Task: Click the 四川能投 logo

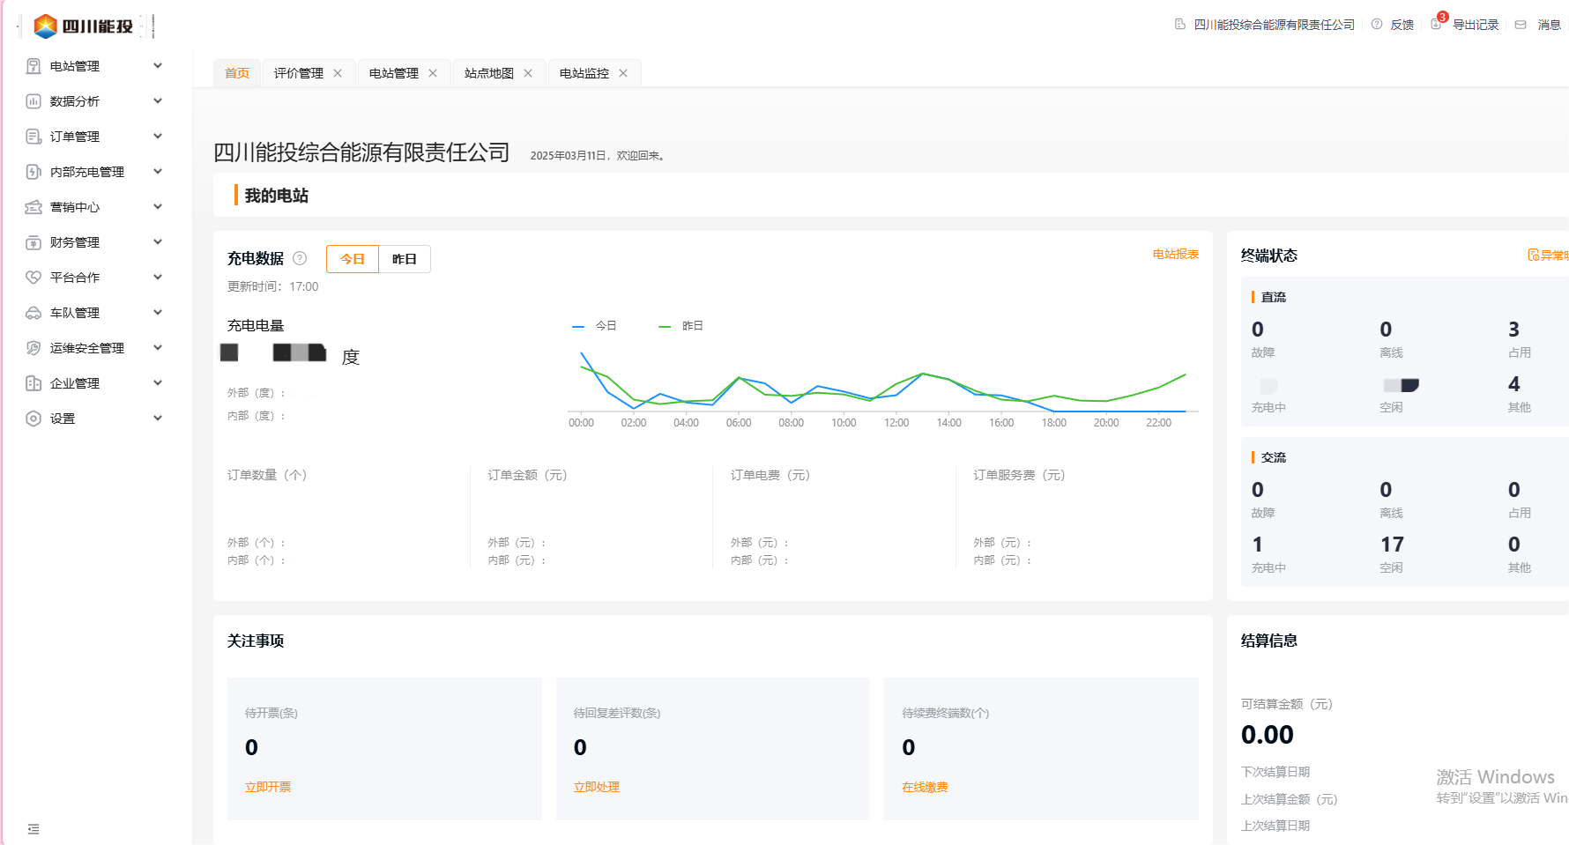Action: pyautogui.click(x=84, y=26)
